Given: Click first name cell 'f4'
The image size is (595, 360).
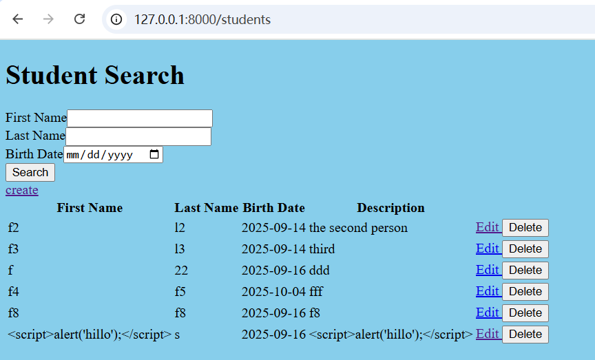Looking at the screenshot, I should click(14, 291).
